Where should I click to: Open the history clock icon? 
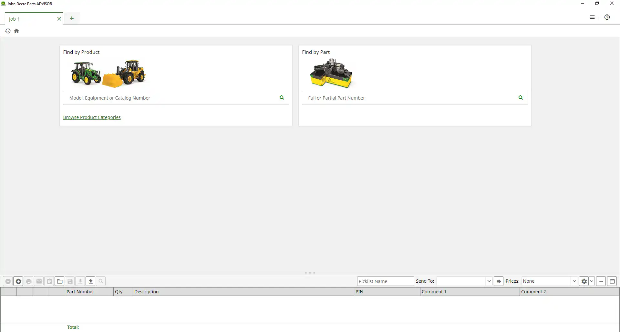[8, 31]
